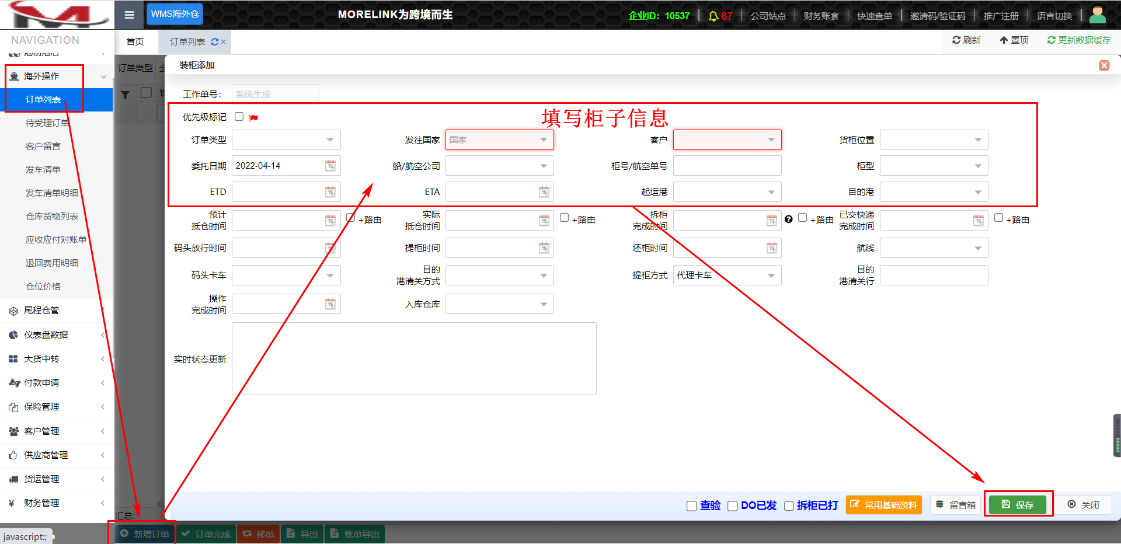Open the 起运港 dropdown

(x=727, y=192)
